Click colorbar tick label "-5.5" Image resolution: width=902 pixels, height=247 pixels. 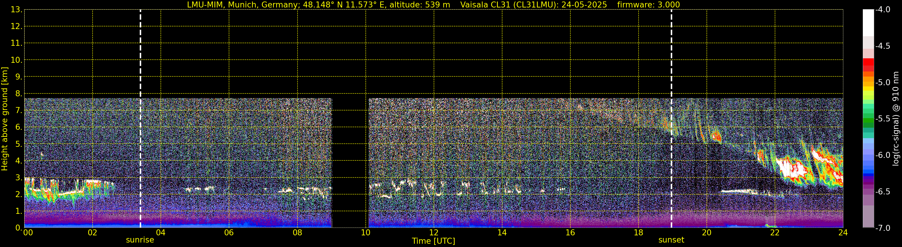(883, 119)
